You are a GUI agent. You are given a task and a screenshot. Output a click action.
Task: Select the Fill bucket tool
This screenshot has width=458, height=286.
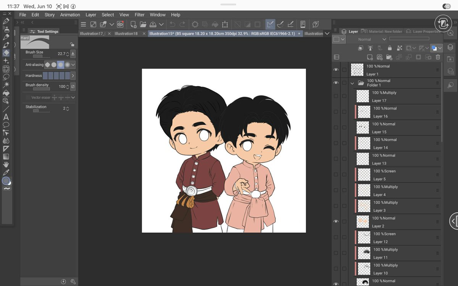click(x=6, y=93)
